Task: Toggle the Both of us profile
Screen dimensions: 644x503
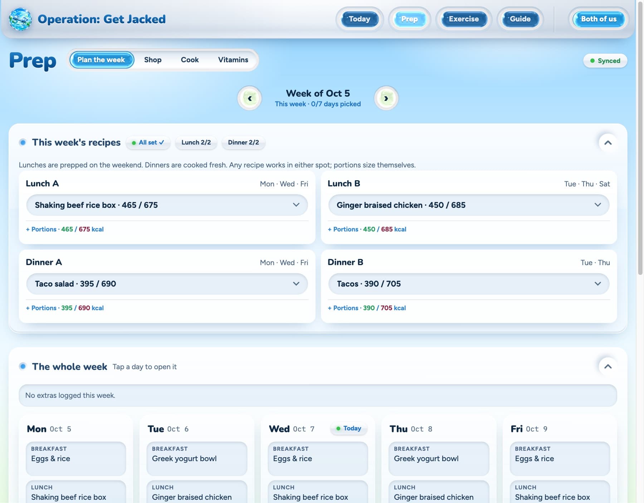Action: [x=599, y=19]
